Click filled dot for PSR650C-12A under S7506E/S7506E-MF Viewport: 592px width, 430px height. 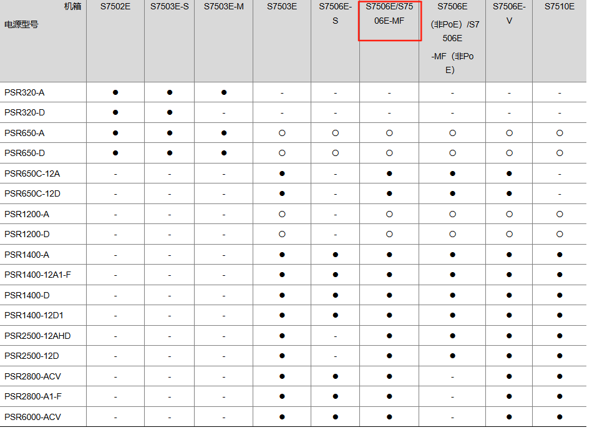389,173
